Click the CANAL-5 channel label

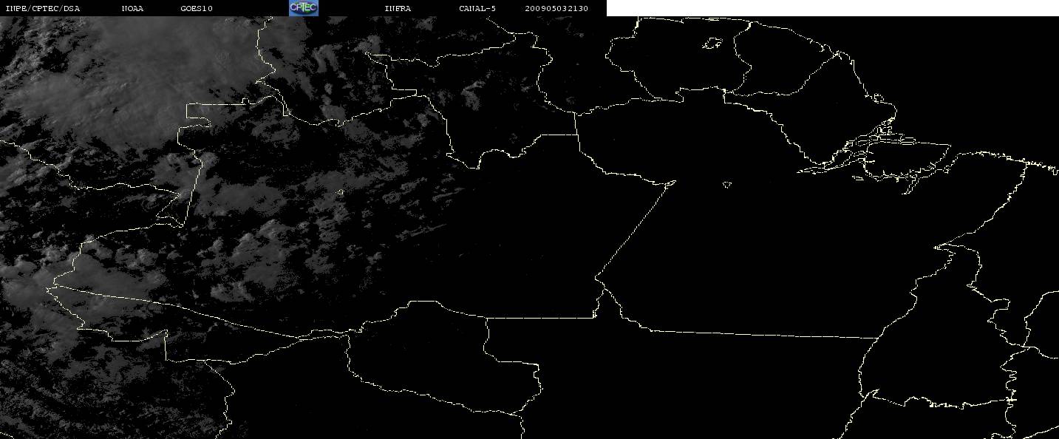point(477,8)
